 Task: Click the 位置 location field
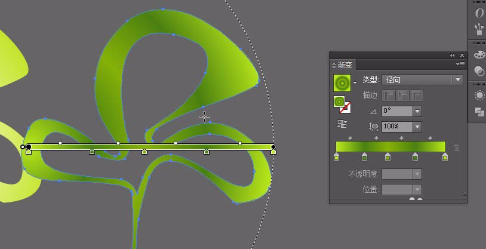pyautogui.click(x=397, y=189)
